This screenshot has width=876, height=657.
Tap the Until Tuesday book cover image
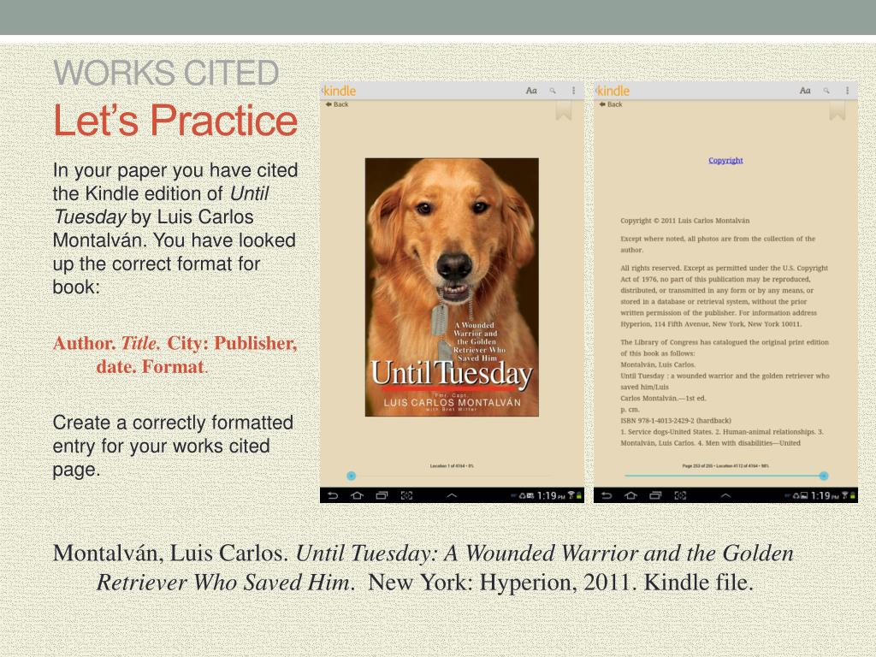pyautogui.click(x=452, y=287)
